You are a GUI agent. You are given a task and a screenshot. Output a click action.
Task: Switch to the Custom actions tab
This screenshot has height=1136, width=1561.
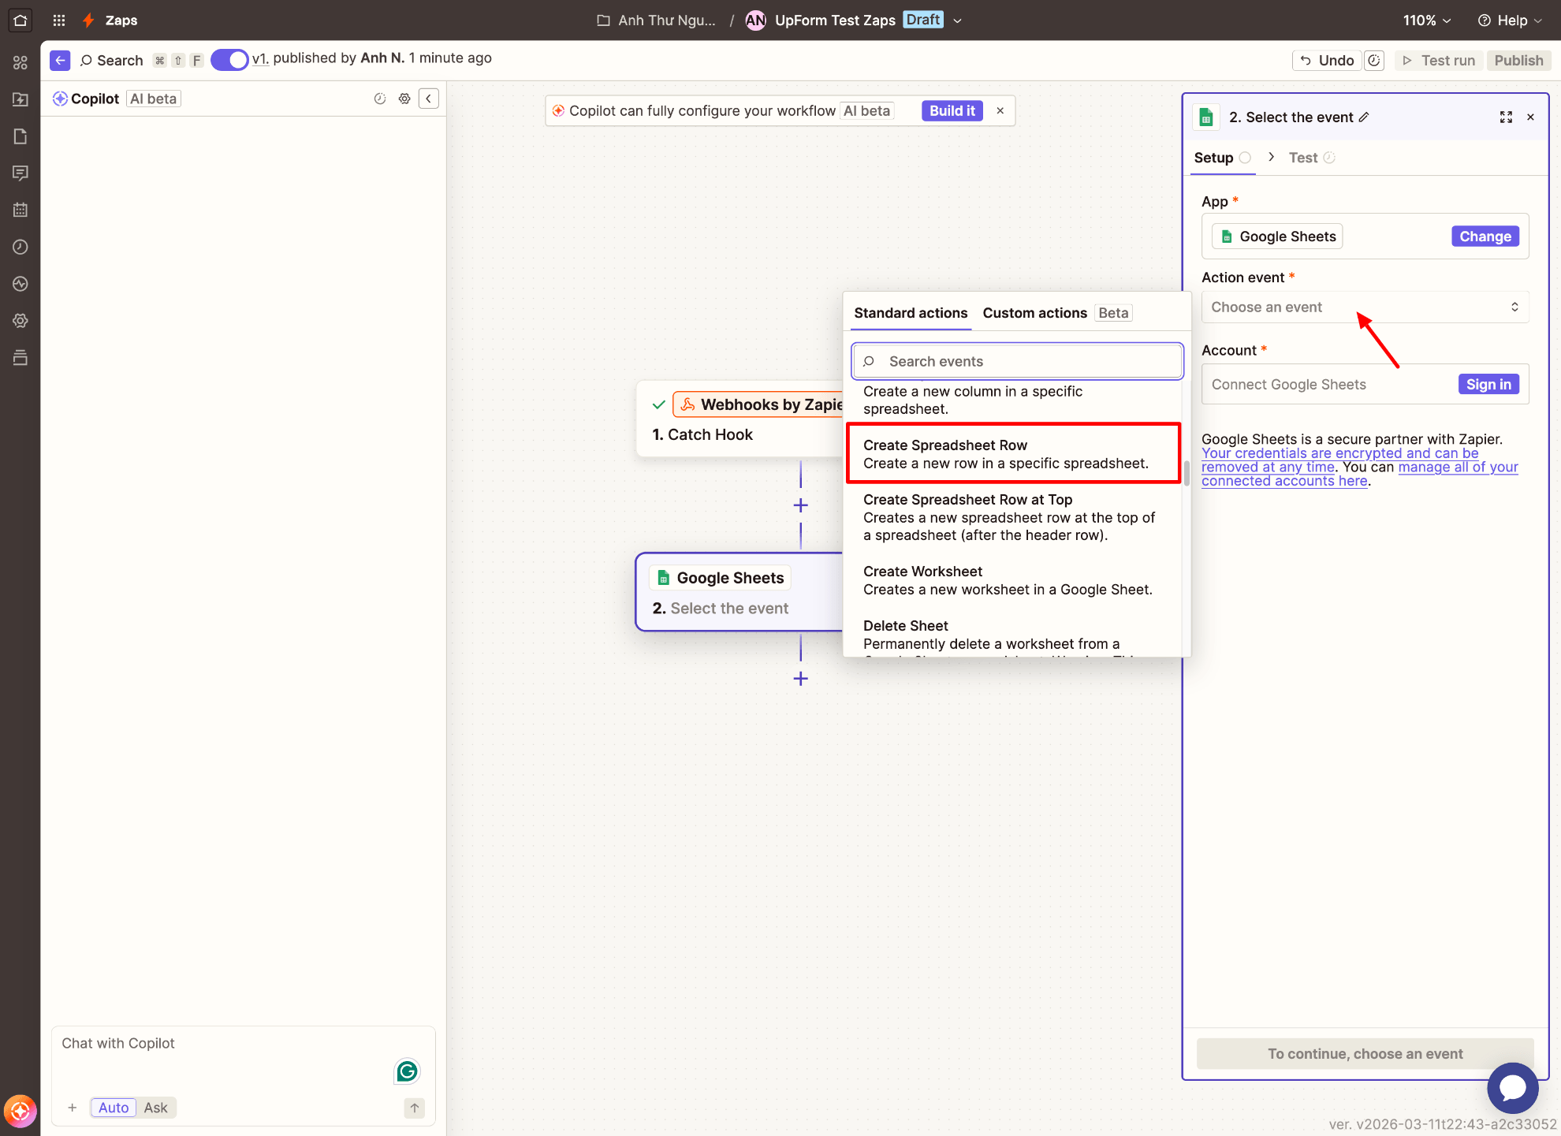coord(1035,313)
